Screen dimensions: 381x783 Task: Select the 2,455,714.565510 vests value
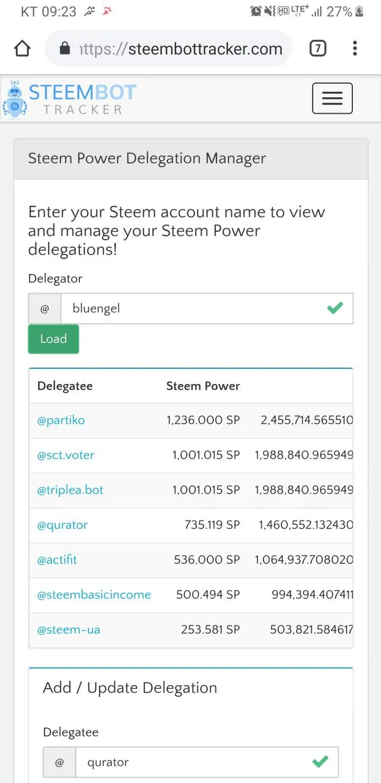307,420
